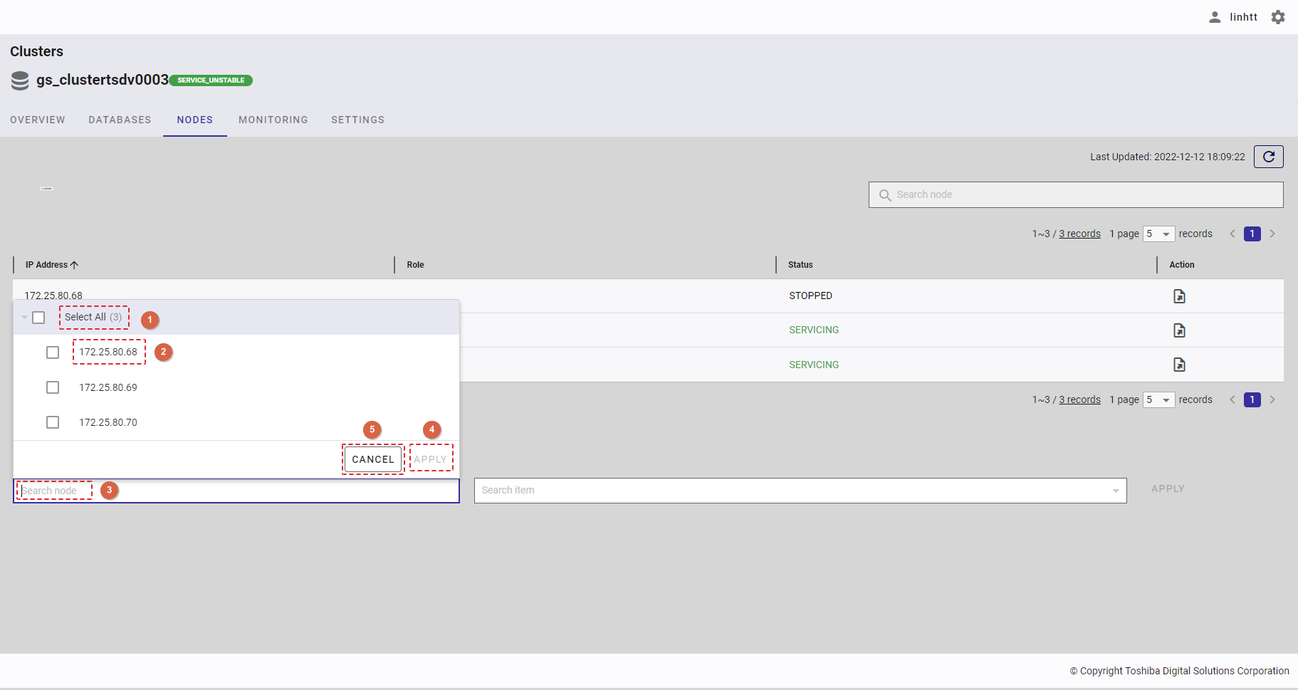
Task: Open the settings gear icon
Action: pos(1278,17)
